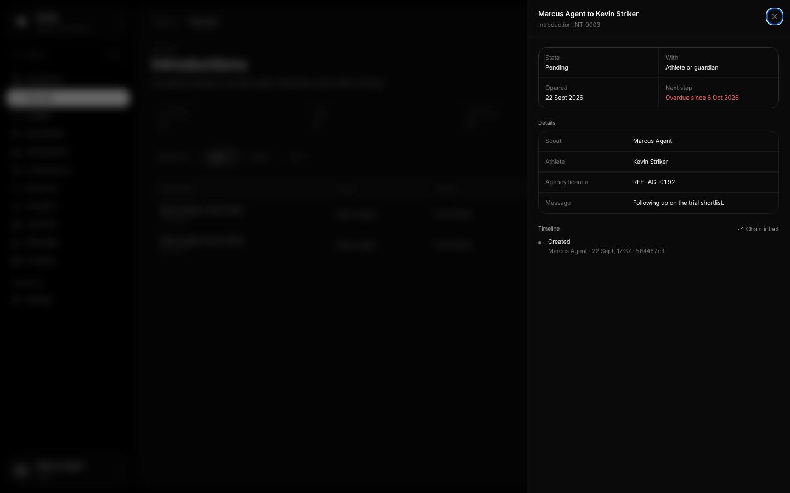Click the 'Pending' state value
Viewport: 790px width, 493px height.
pyautogui.click(x=556, y=67)
